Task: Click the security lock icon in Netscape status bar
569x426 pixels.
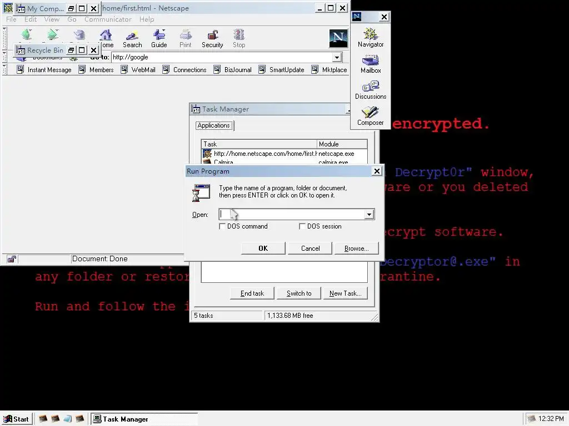Action: point(12,258)
